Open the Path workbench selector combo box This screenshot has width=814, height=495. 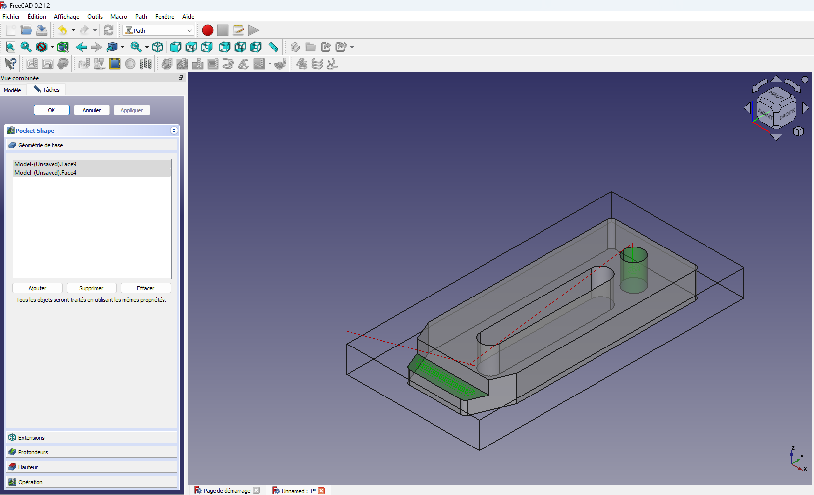click(x=159, y=30)
